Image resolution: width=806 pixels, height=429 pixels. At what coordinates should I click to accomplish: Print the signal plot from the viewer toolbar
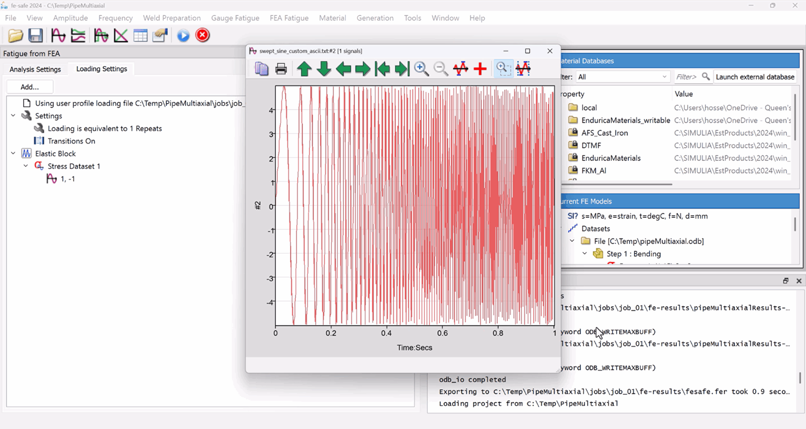280,68
